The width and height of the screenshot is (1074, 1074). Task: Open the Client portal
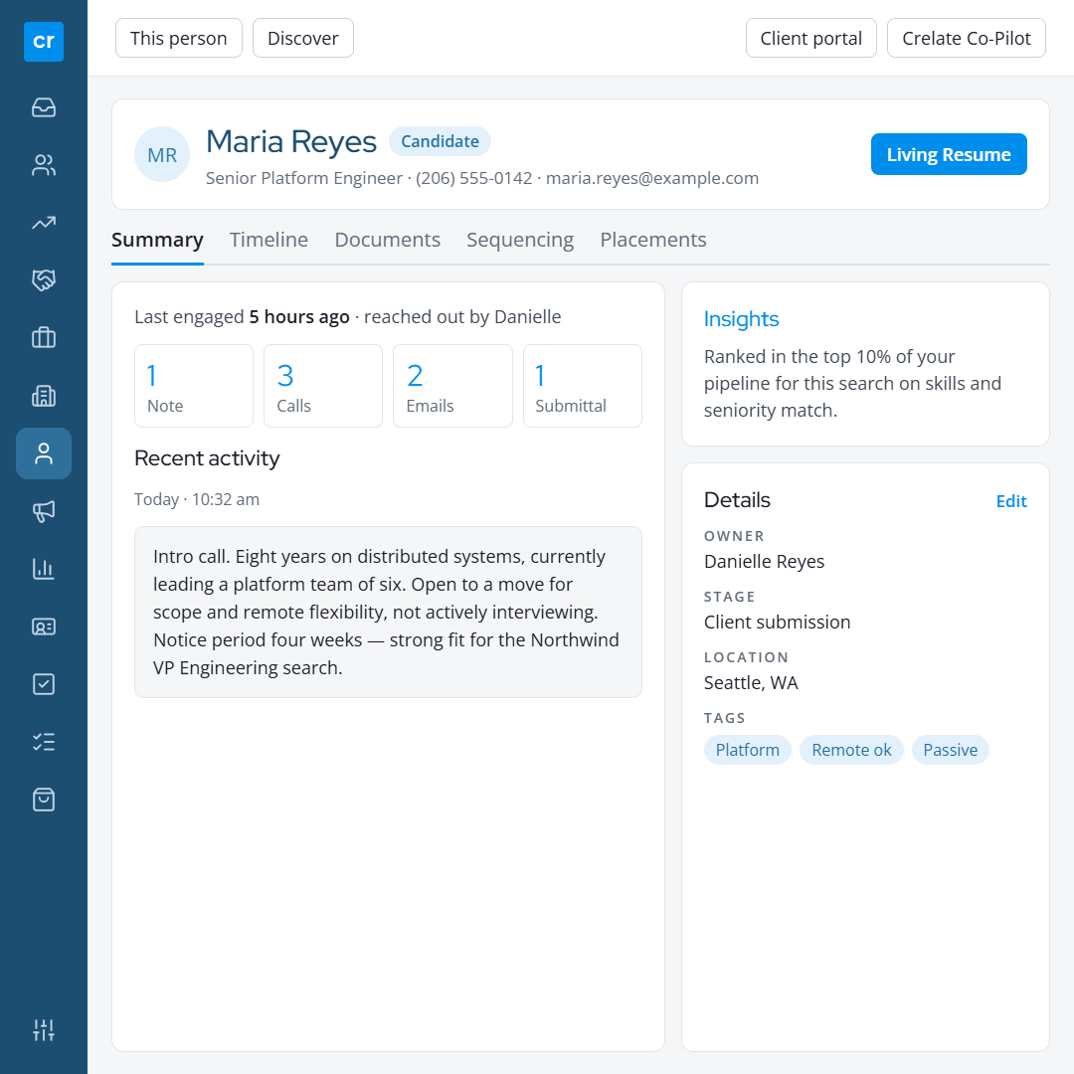(x=811, y=39)
